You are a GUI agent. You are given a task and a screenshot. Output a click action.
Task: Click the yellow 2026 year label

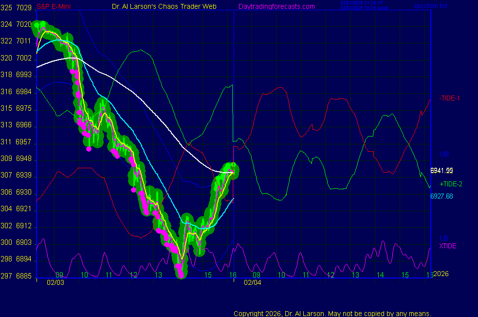click(441, 275)
